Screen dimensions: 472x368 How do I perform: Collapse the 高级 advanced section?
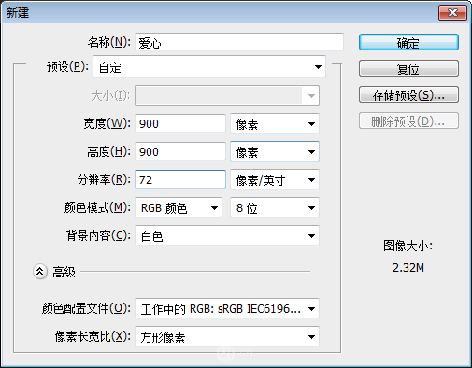pyautogui.click(x=40, y=272)
